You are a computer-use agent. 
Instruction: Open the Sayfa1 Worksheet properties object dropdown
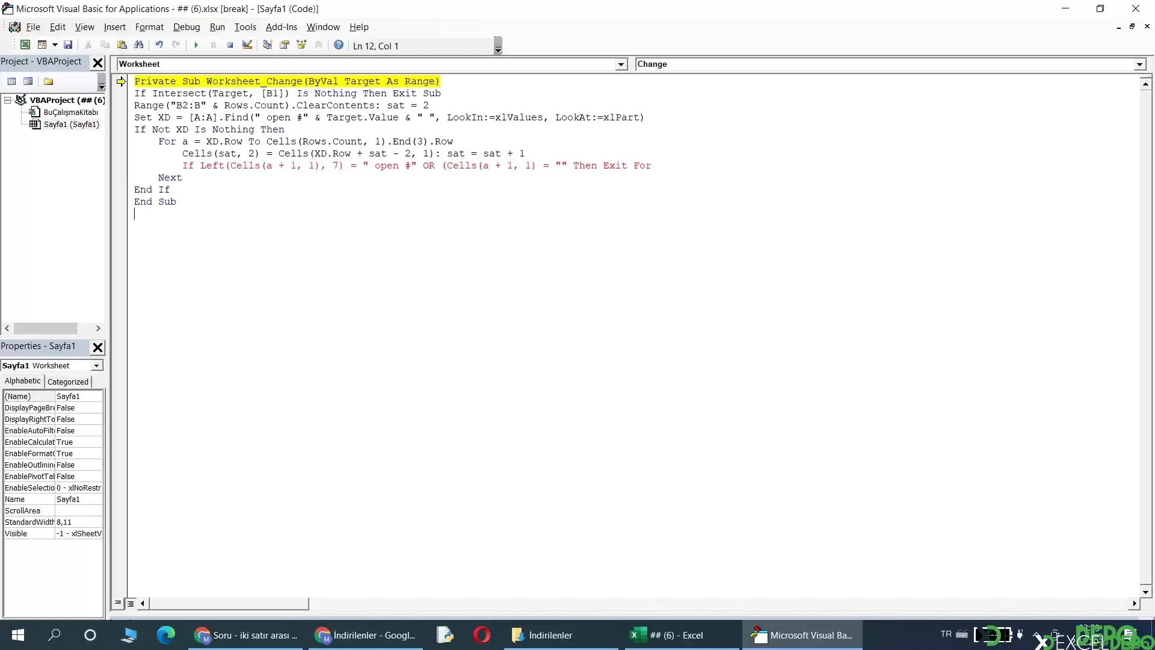click(x=96, y=366)
